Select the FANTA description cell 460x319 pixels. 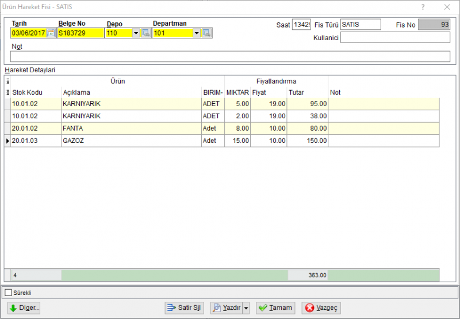[132, 129]
